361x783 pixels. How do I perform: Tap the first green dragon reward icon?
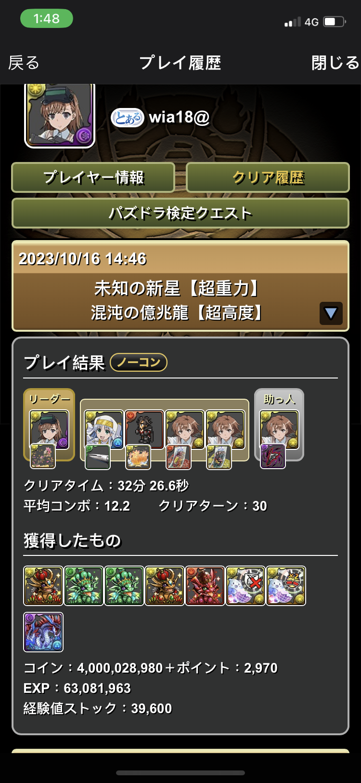[84, 586]
